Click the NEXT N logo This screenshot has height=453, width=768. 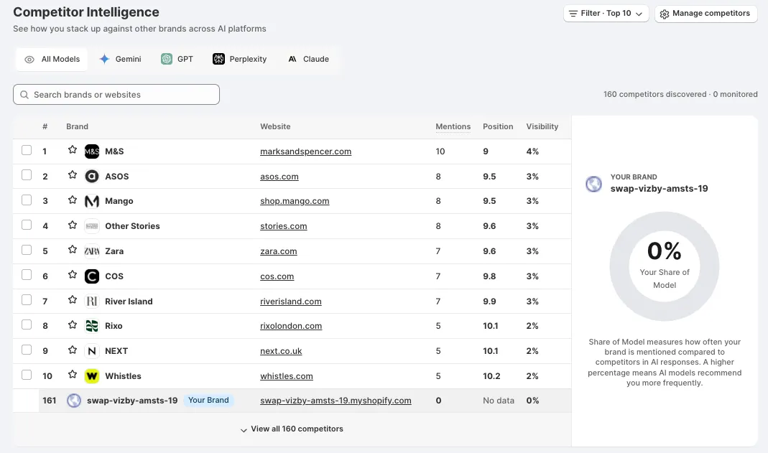(91, 351)
